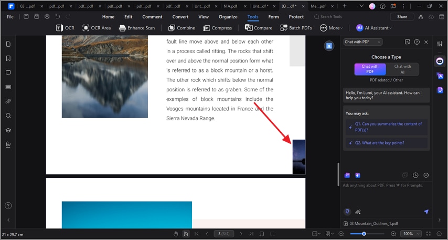Open the Search panel in left sidebar

pos(8,116)
